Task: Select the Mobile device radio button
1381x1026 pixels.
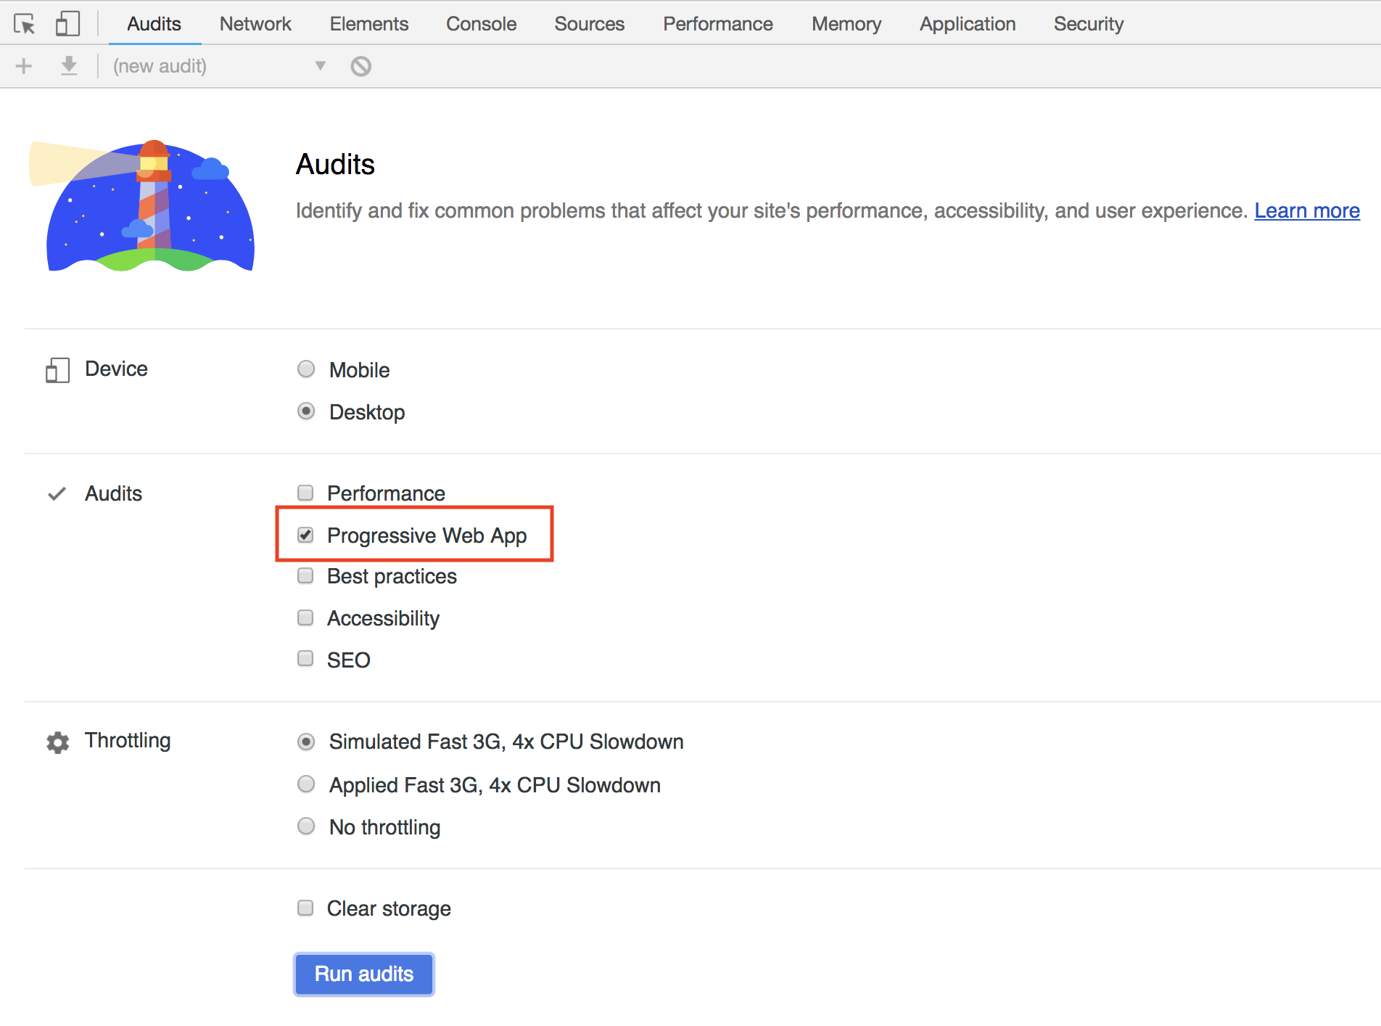Action: coord(305,369)
